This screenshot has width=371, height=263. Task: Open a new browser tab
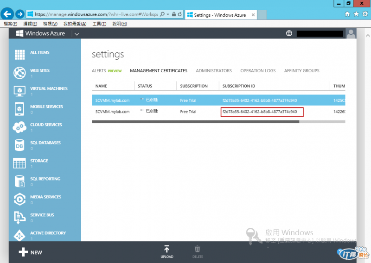[262, 15]
